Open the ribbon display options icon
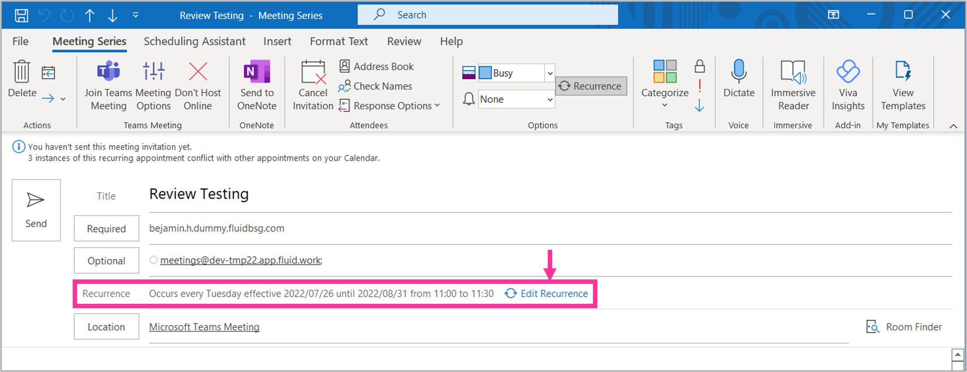Screen dimensions: 967x372 [834, 15]
